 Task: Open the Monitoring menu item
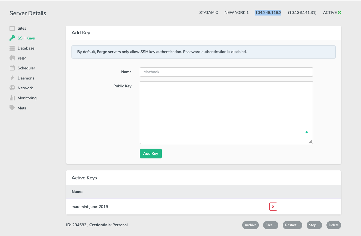click(x=27, y=98)
